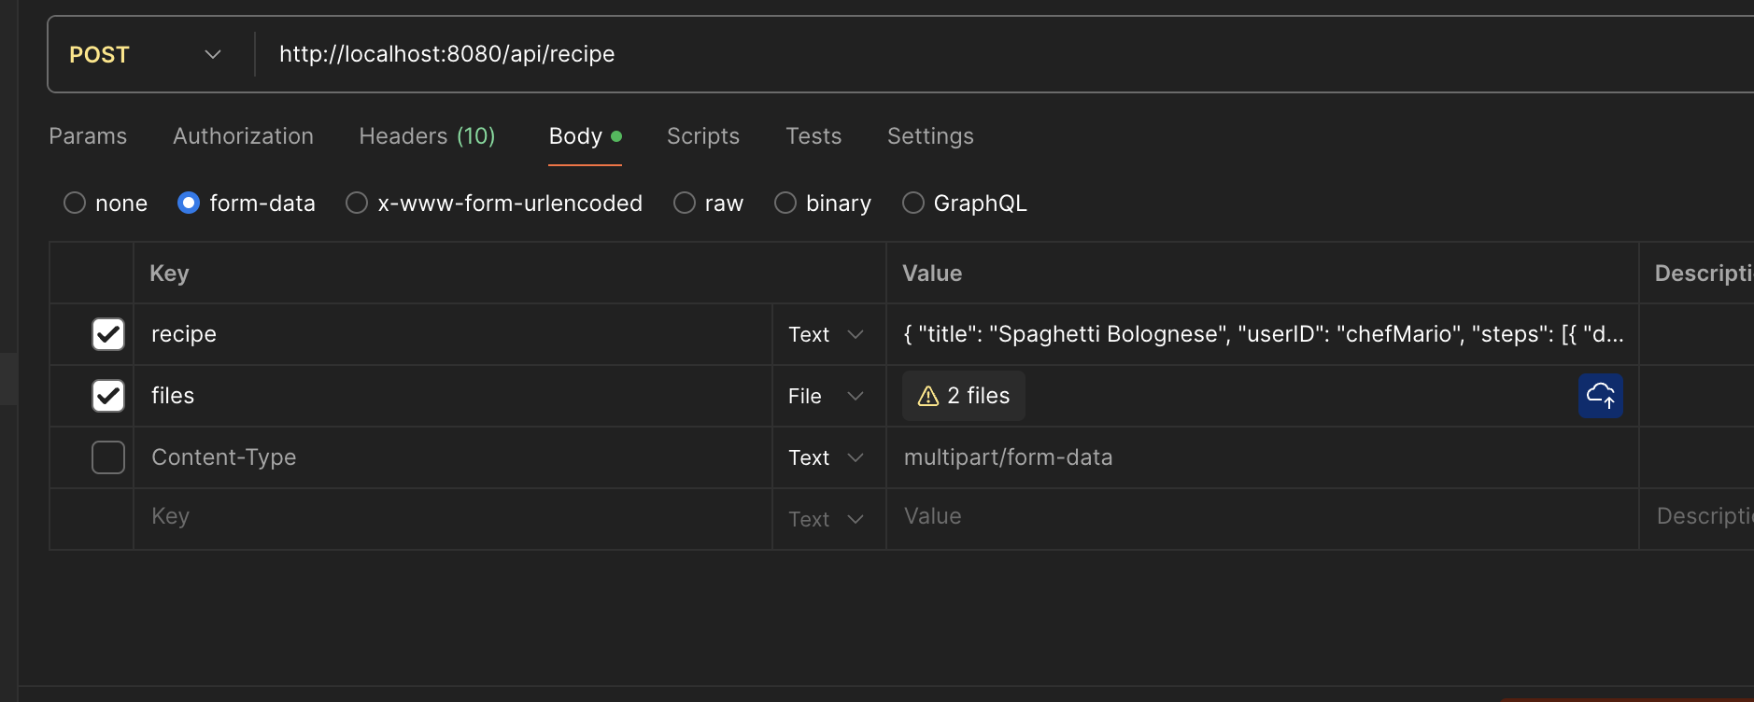Screen dimensions: 1754x702
Task: Click the warning icon on 2 files badge
Action: (x=927, y=397)
